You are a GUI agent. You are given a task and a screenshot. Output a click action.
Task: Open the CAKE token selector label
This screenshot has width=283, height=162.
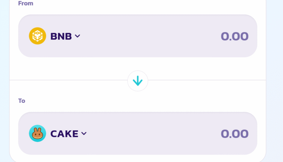click(65, 133)
